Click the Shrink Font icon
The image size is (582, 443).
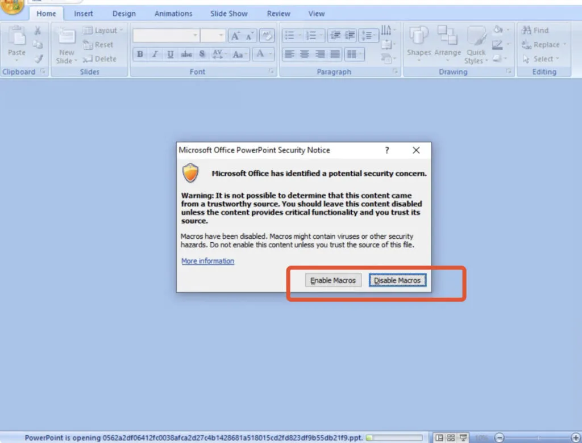coord(249,36)
